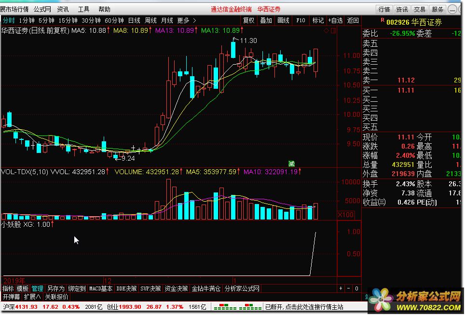
Task: Click the minus zoom button below indicator panel
Action: 349,288
